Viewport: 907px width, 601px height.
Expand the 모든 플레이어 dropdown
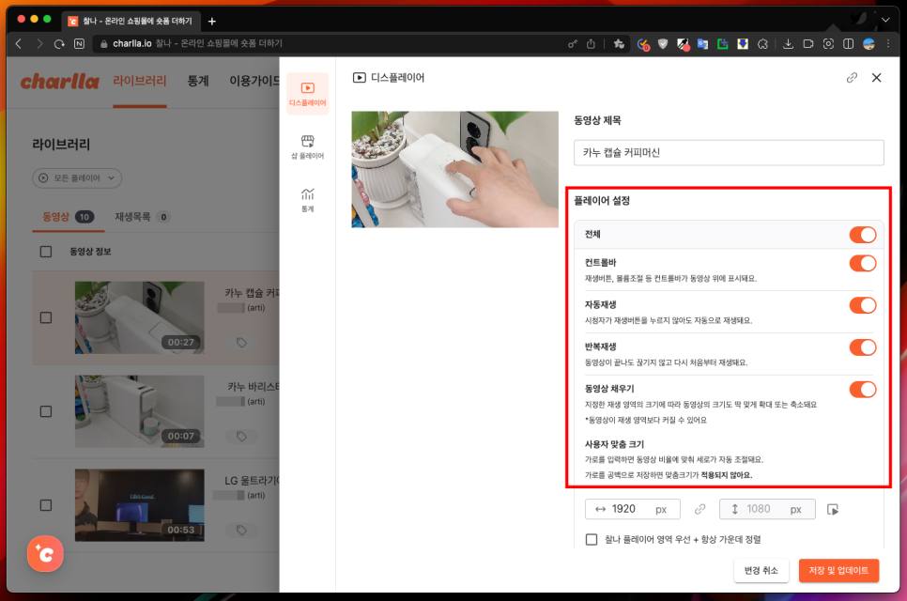click(77, 178)
